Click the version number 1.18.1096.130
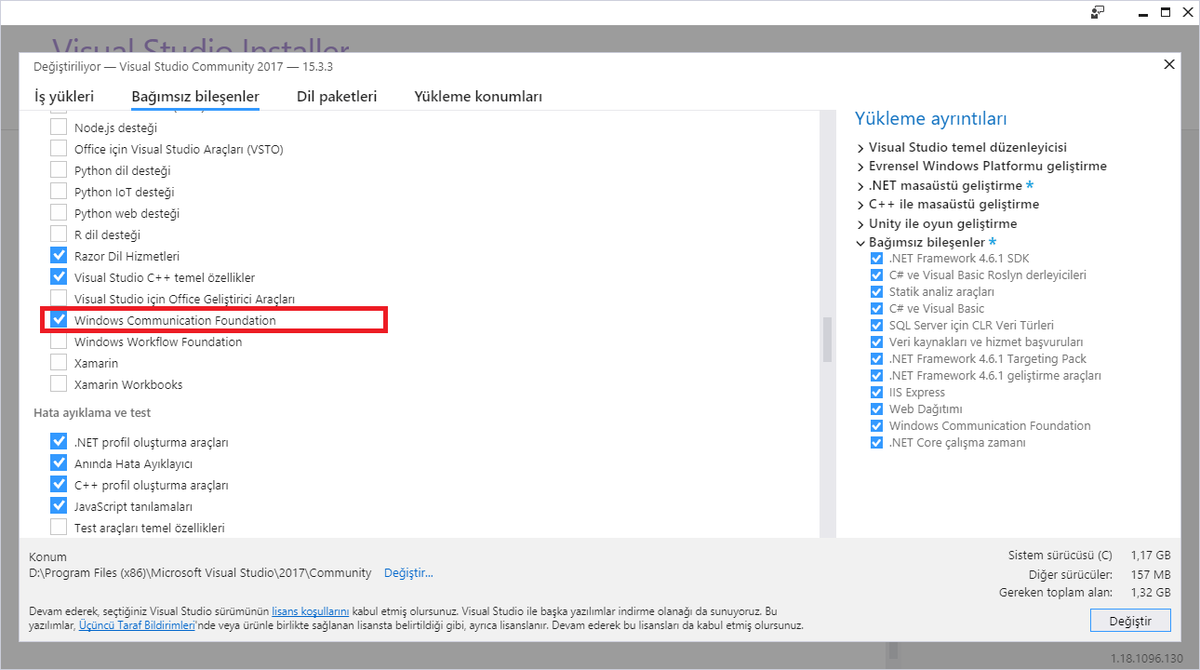1200x670 pixels. [x=1147, y=659]
